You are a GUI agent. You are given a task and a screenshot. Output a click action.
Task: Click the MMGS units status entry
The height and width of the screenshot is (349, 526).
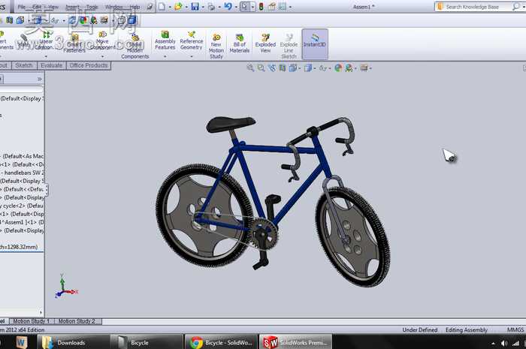point(515,330)
